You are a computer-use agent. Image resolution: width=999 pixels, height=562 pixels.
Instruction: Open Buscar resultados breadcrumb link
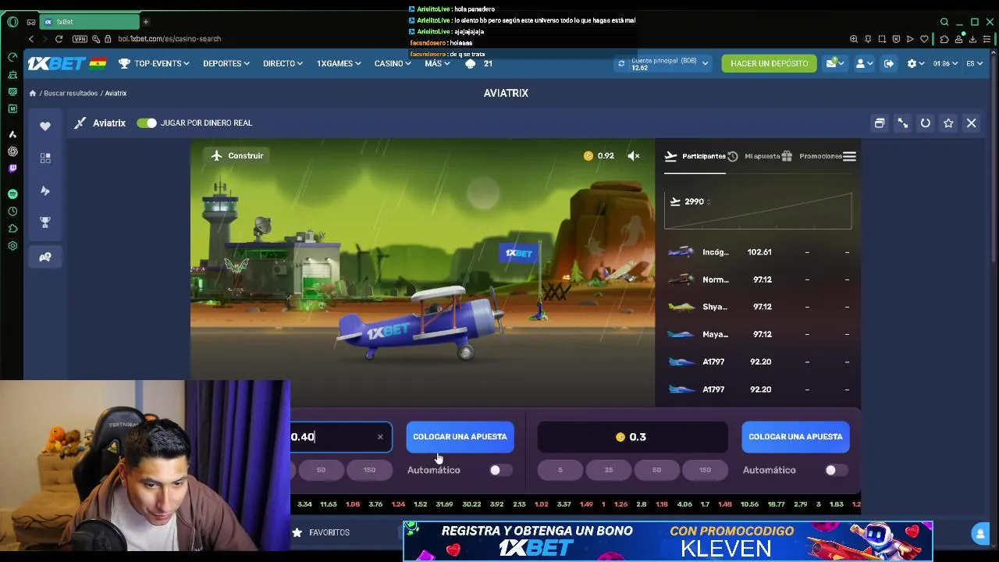click(x=71, y=94)
